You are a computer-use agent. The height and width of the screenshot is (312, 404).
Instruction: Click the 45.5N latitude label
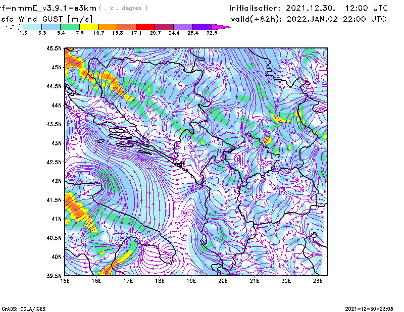click(54, 48)
